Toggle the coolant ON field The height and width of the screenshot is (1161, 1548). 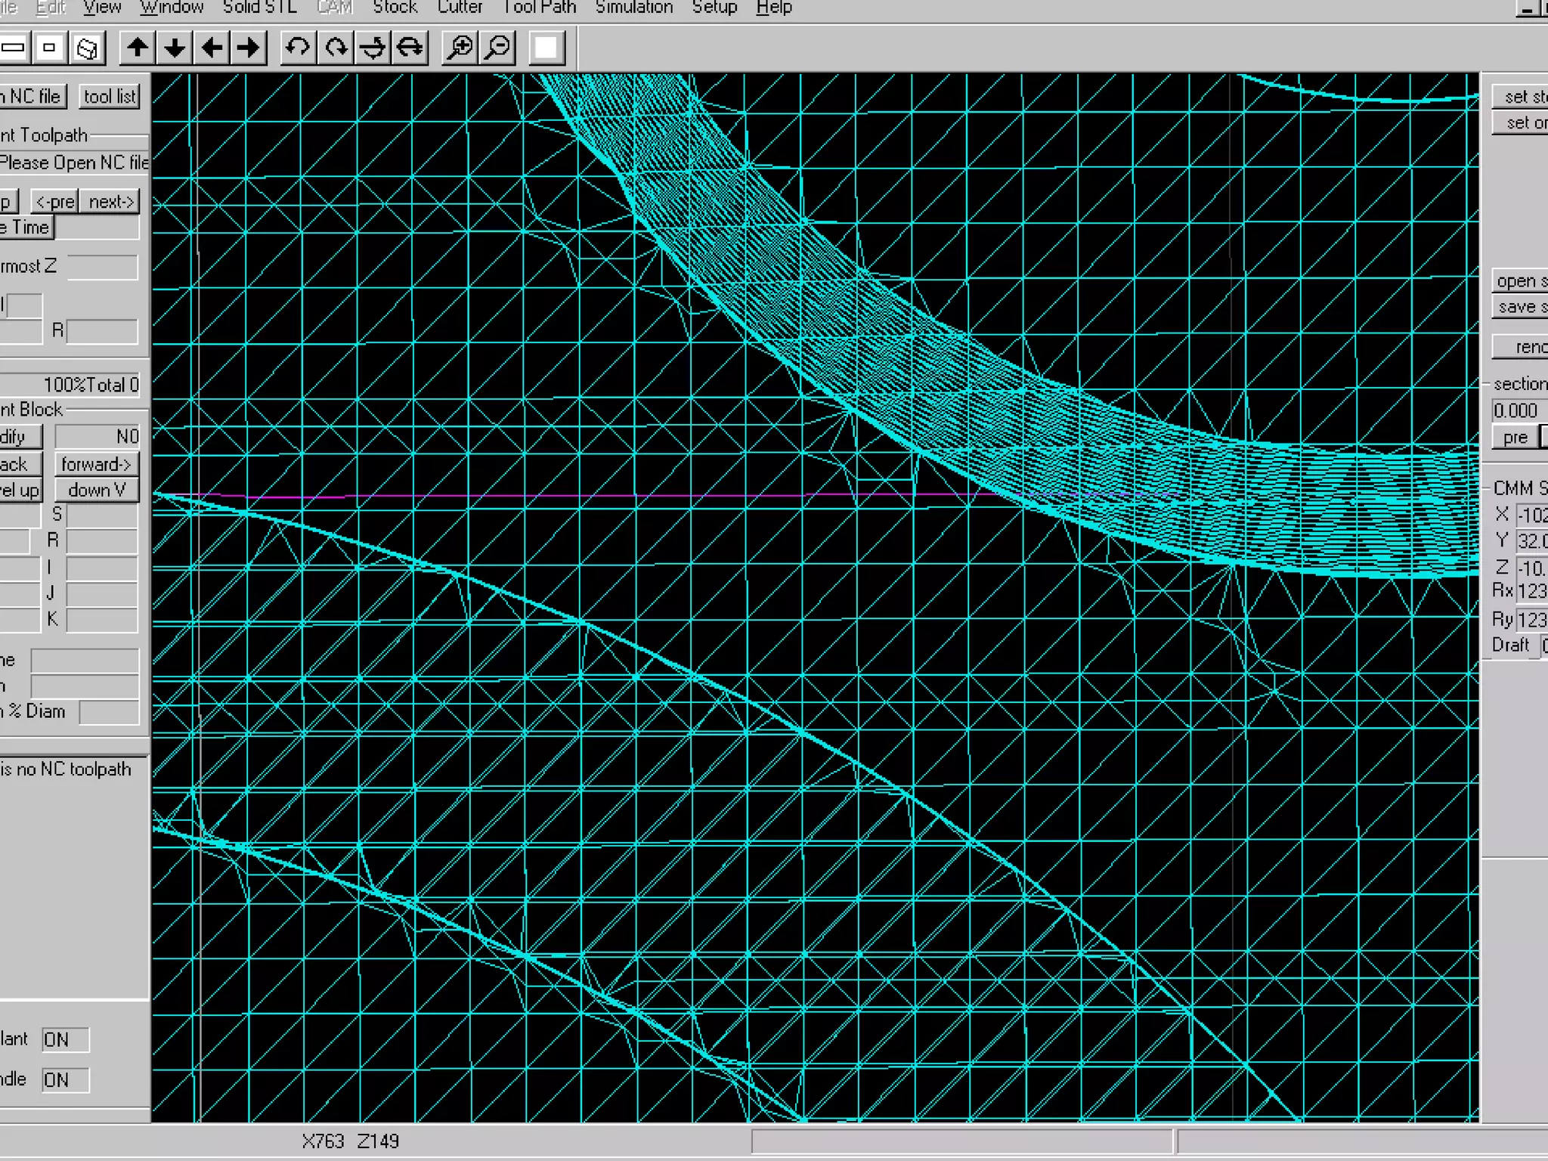pos(65,1039)
